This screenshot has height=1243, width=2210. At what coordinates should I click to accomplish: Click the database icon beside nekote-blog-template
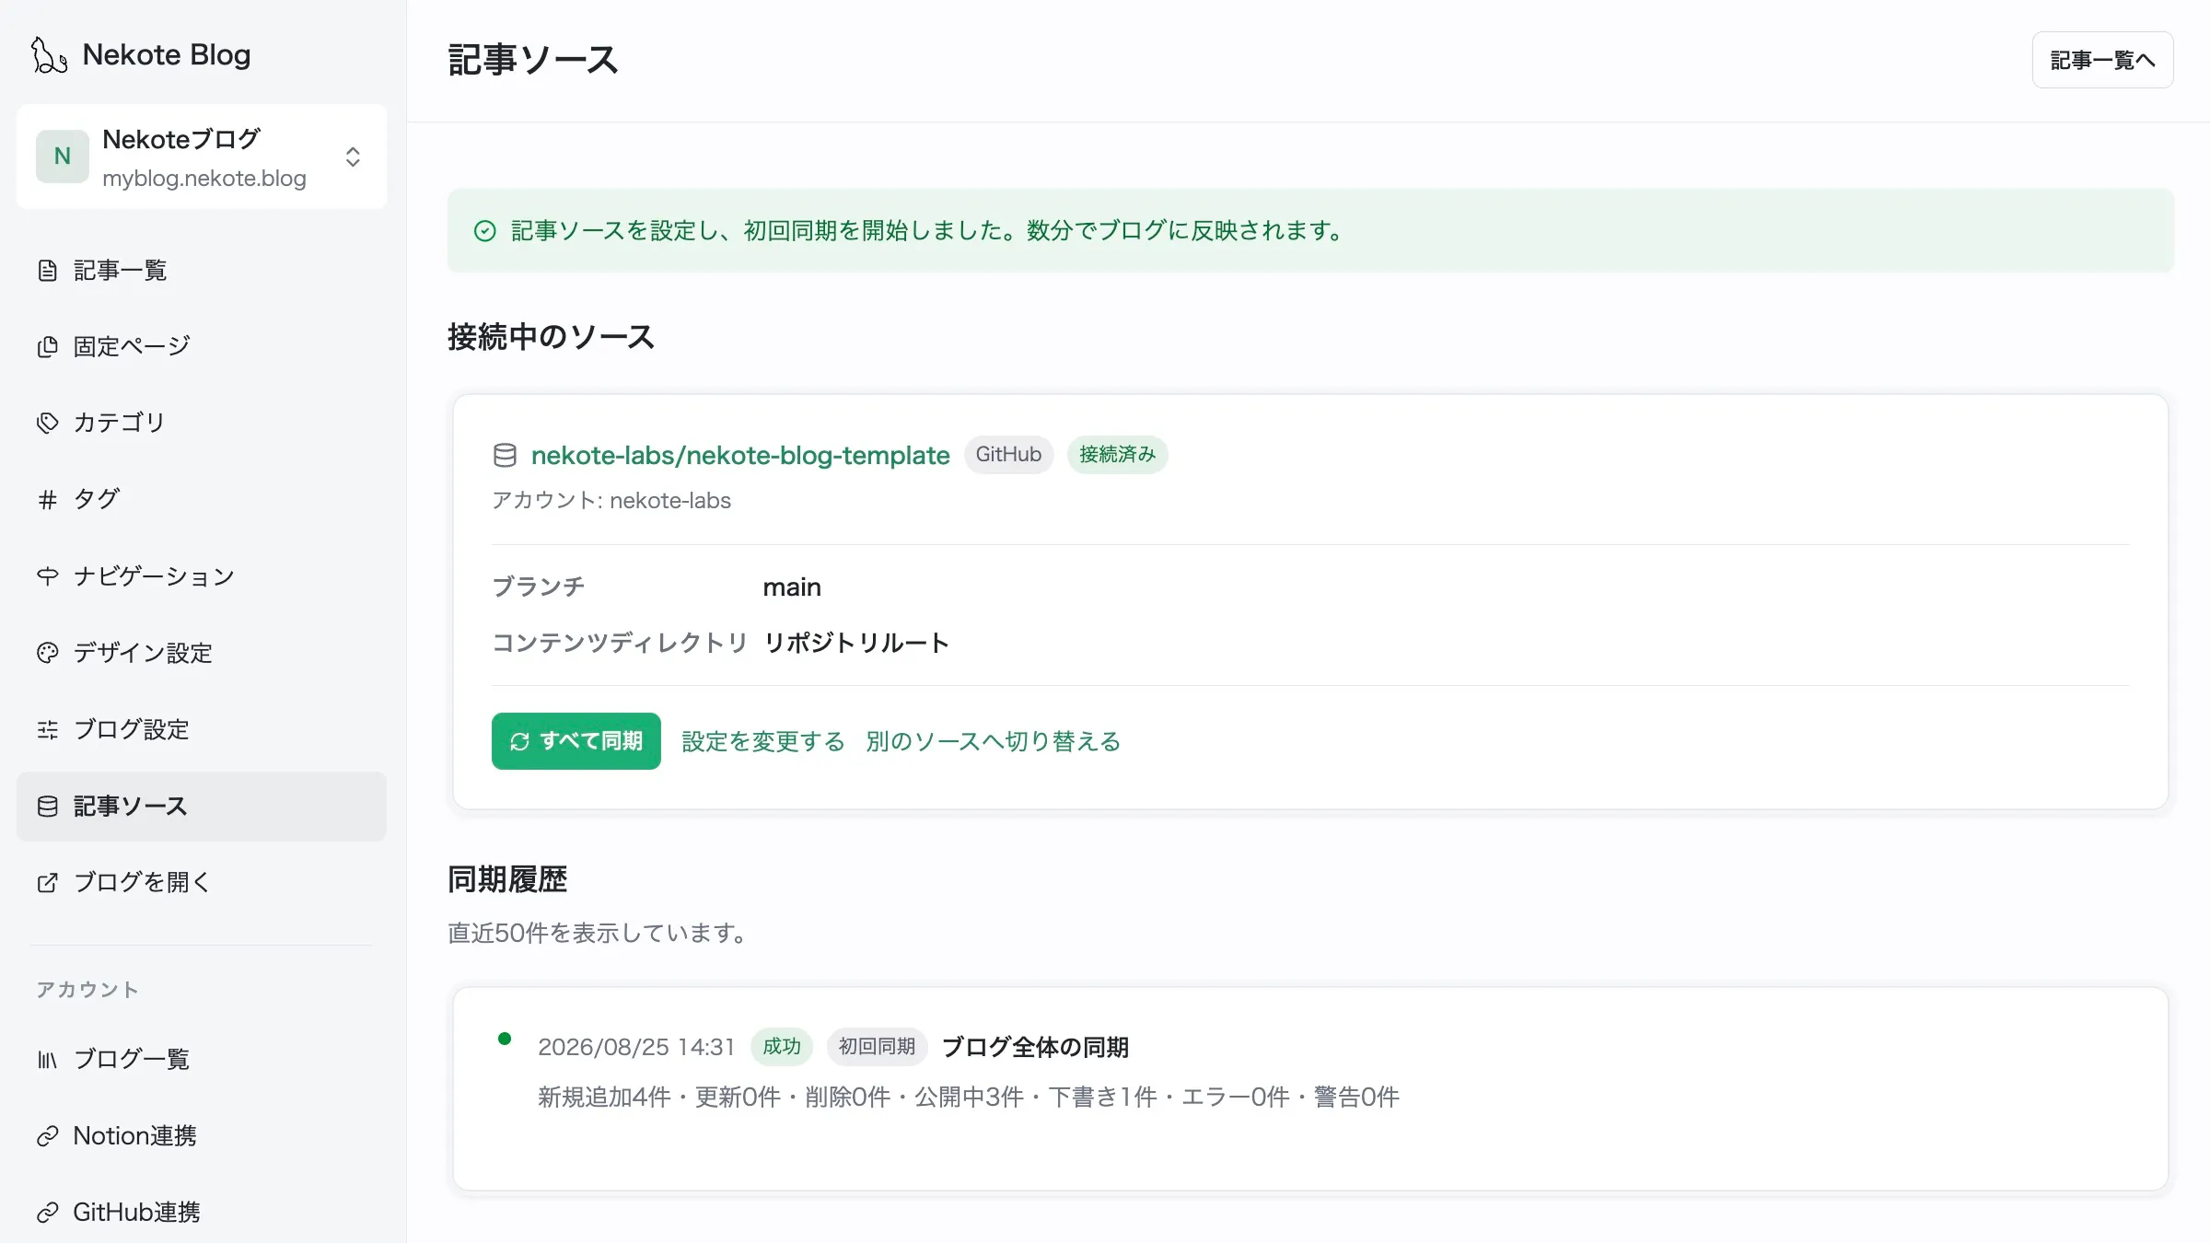505,455
